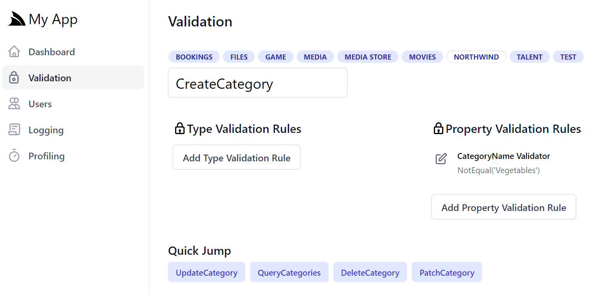The image size is (592, 295).
Task: Click lock icon beside Type Validation Rules
Action: coord(179,129)
